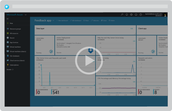Click the Virtual machines (classic) icon
This screenshot has width=172, height=111.
coord(8,51)
